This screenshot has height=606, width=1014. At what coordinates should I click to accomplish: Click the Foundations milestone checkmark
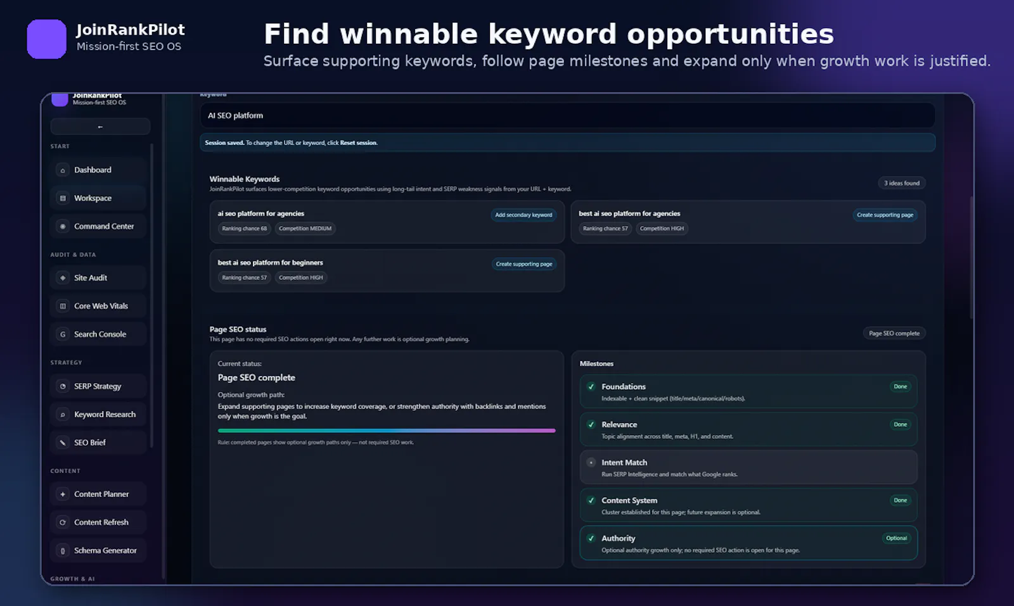[x=591, y=387]
